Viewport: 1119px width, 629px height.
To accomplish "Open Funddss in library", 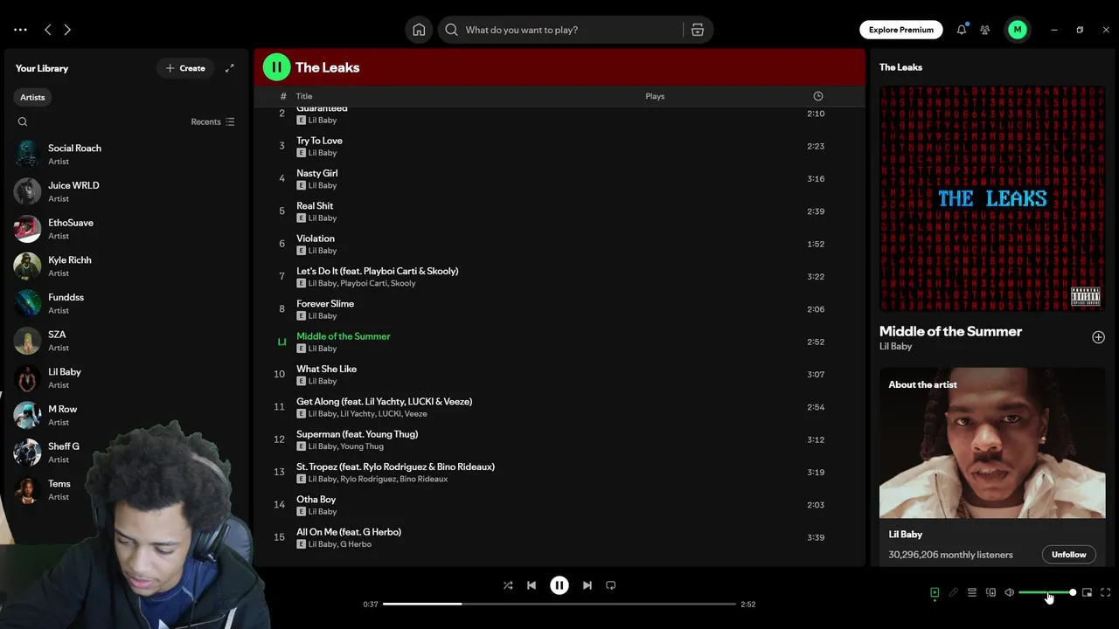I will tap(125, 303).
